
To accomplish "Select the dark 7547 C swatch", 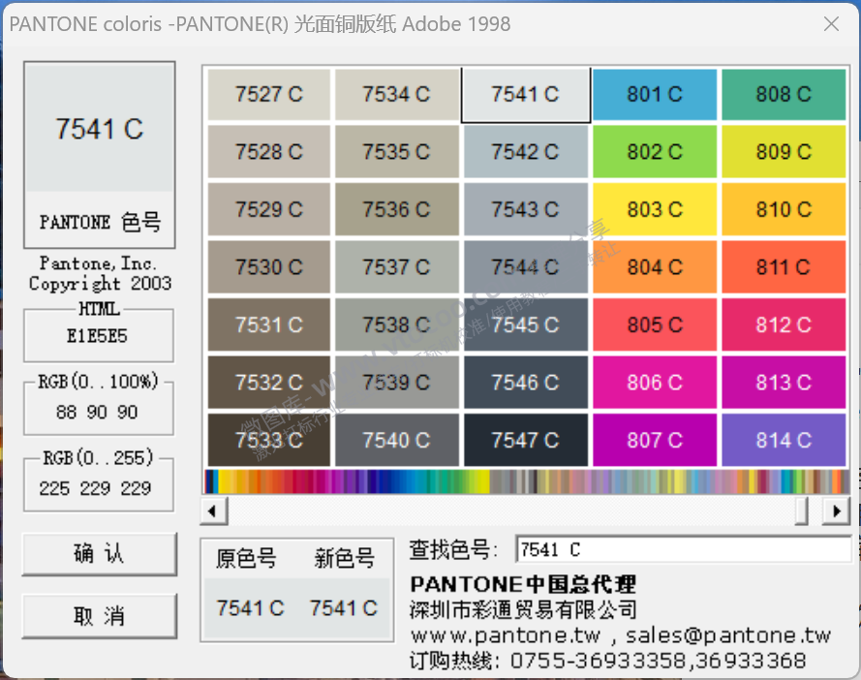I will click(526, 440).
